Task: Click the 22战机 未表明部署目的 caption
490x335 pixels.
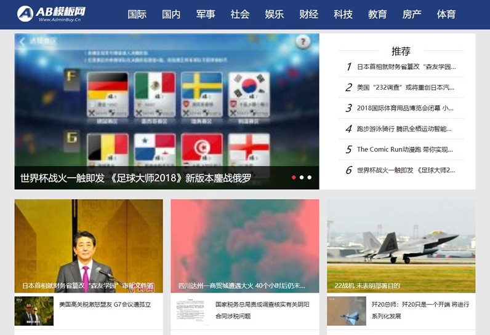Action: (x=367, y=286)
